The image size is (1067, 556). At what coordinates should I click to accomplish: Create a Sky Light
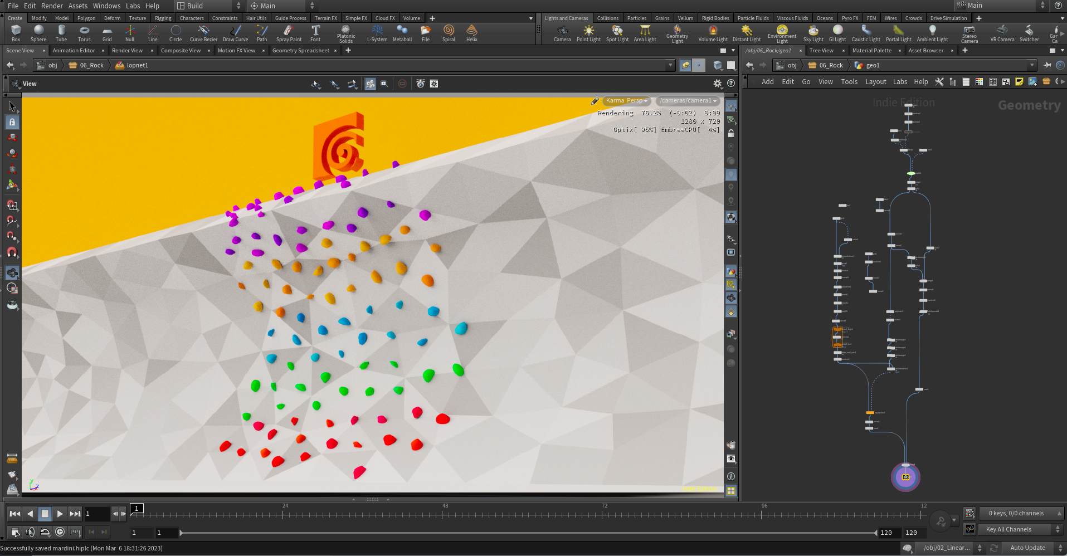click(813, 33)
